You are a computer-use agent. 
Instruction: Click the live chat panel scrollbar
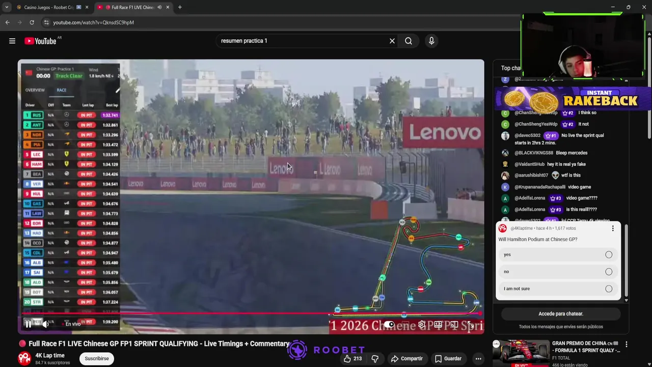pos(627,260)
